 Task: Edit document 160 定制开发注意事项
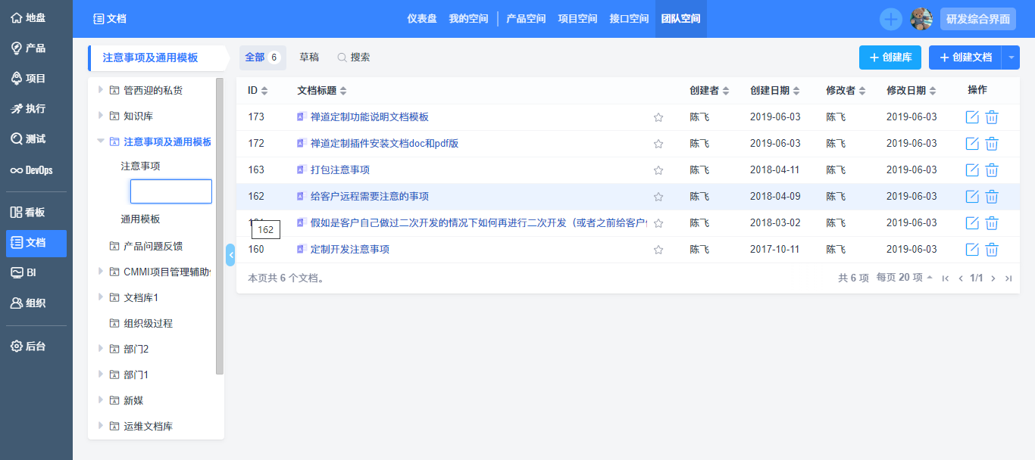pyautogui.click(x=972, y=250)
